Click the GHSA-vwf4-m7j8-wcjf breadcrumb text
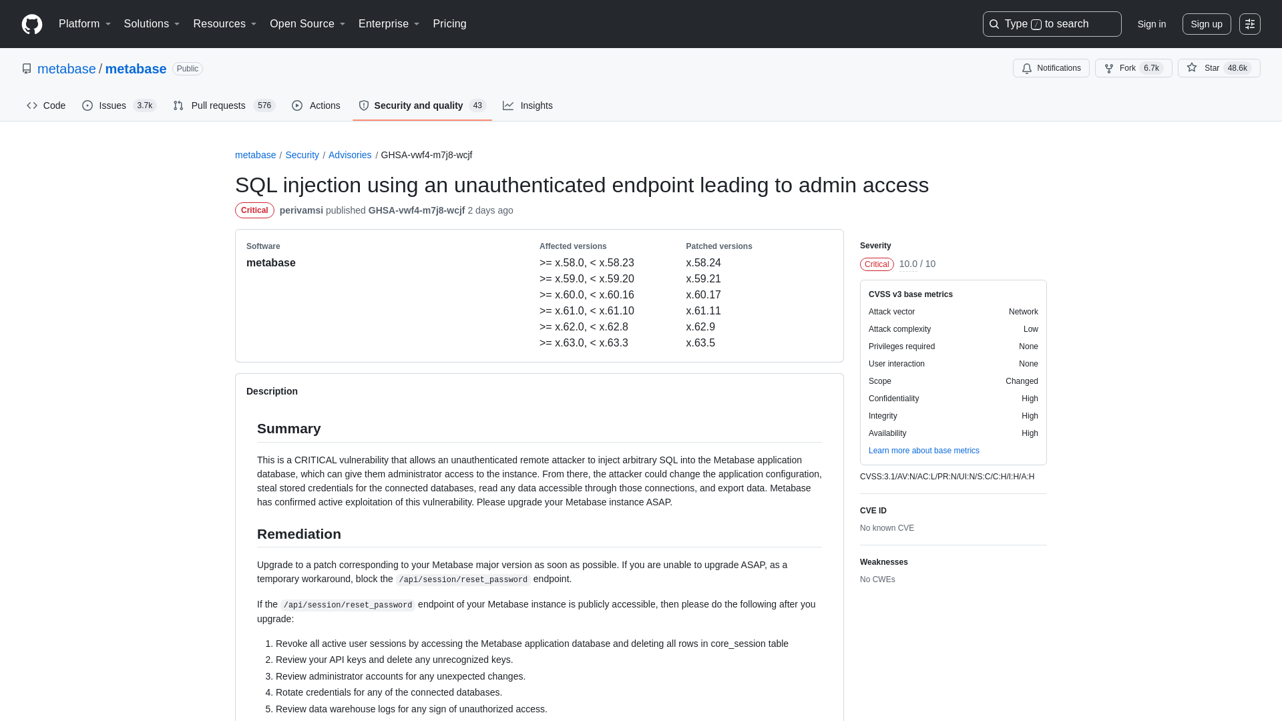 click(x=427, y=155)
